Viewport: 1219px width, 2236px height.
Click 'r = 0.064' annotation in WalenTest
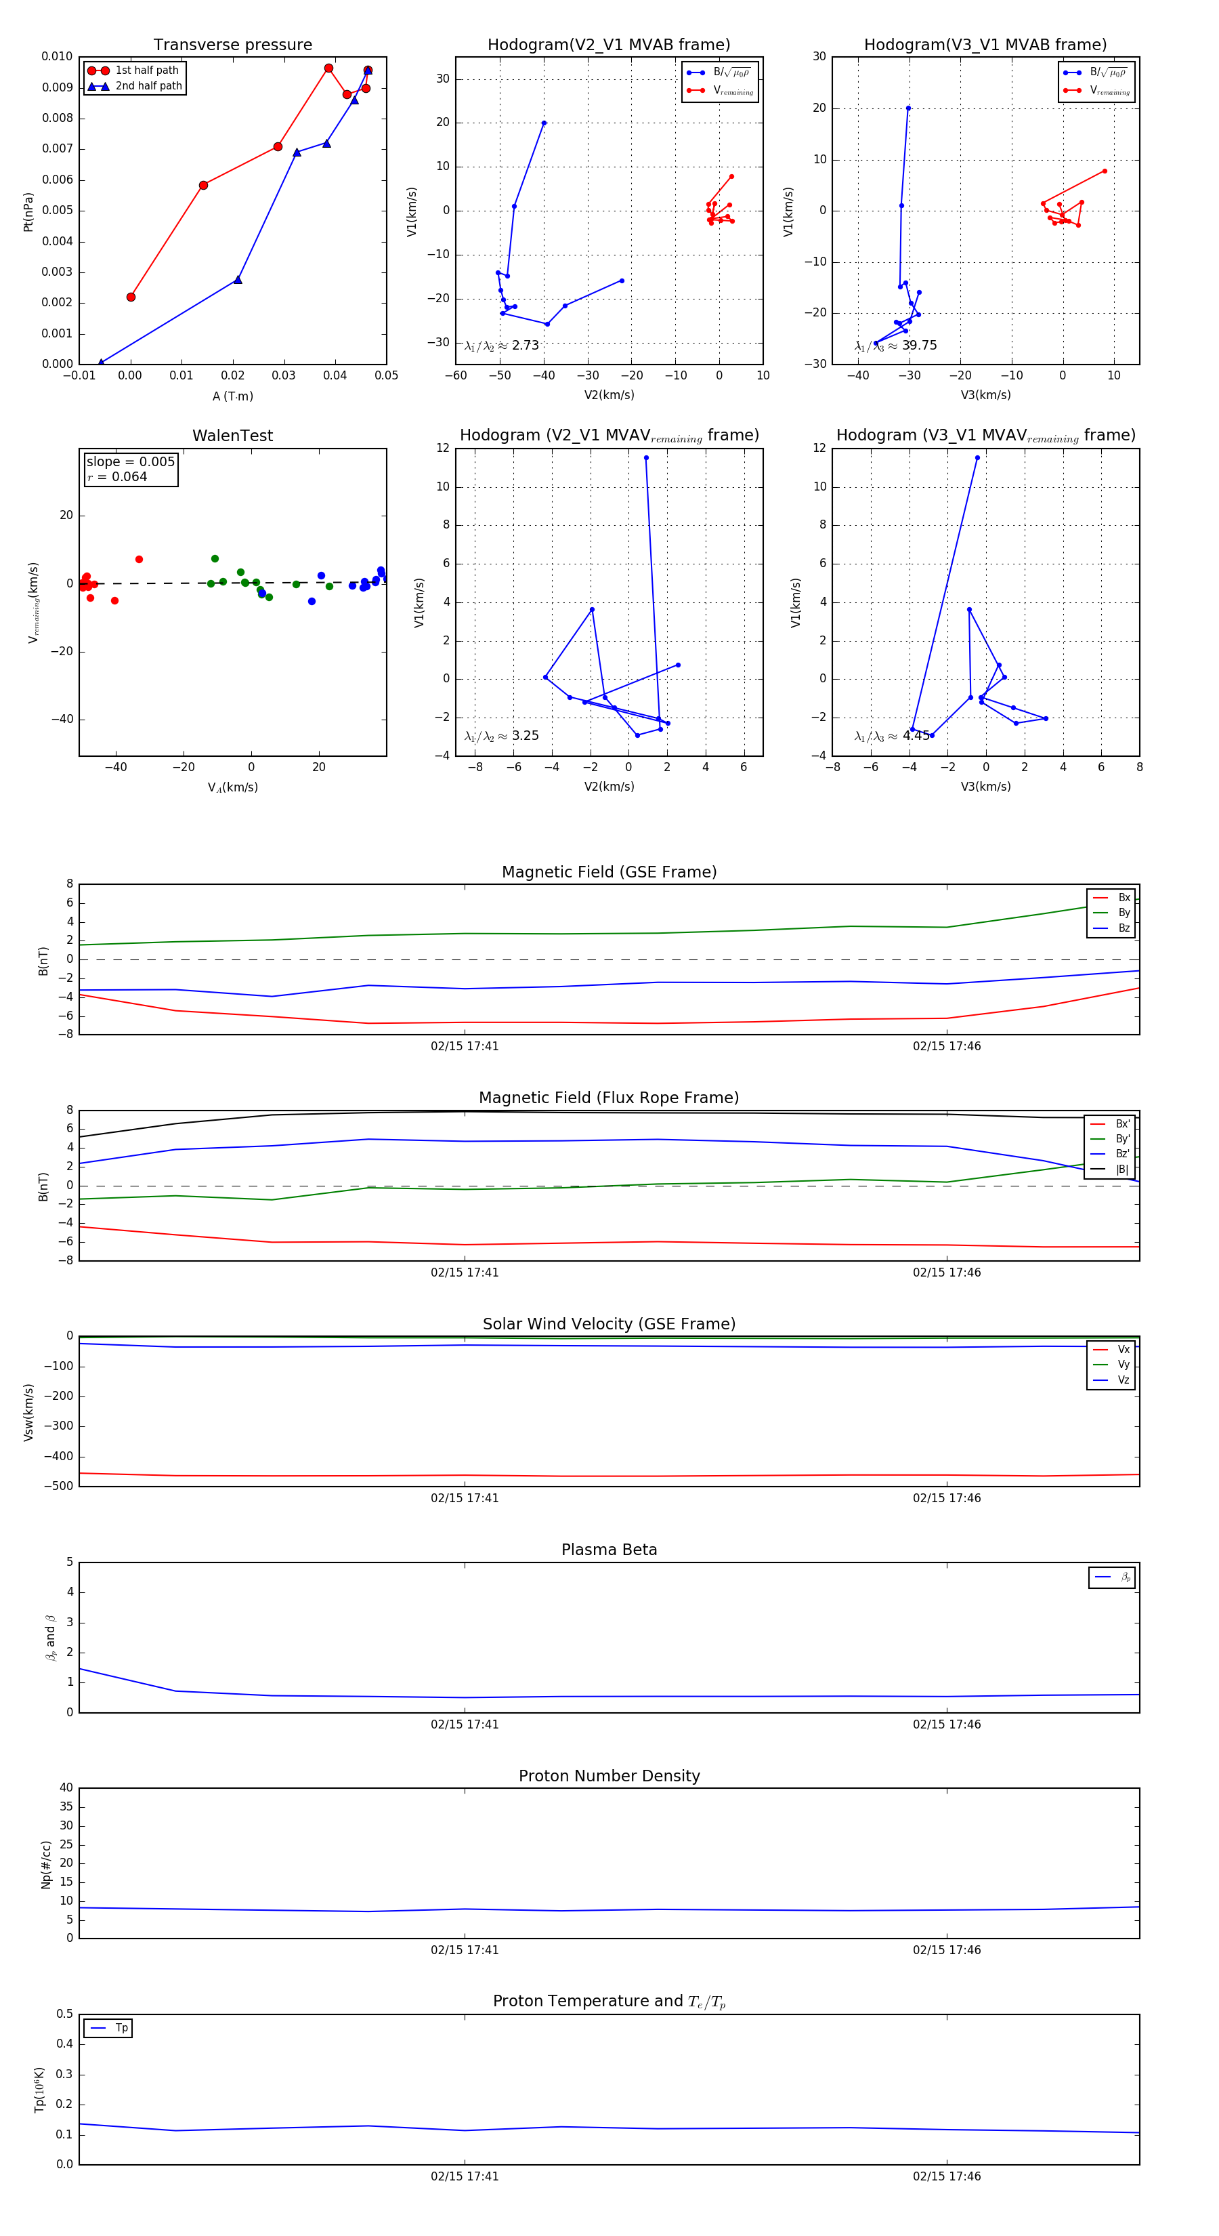point(117,476)
